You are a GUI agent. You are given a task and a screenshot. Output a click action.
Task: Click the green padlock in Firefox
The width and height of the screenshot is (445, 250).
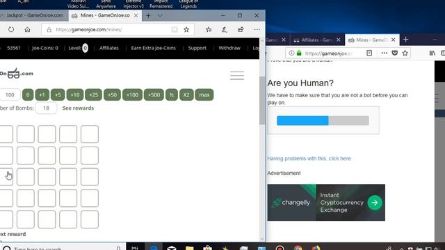point(299,53)
